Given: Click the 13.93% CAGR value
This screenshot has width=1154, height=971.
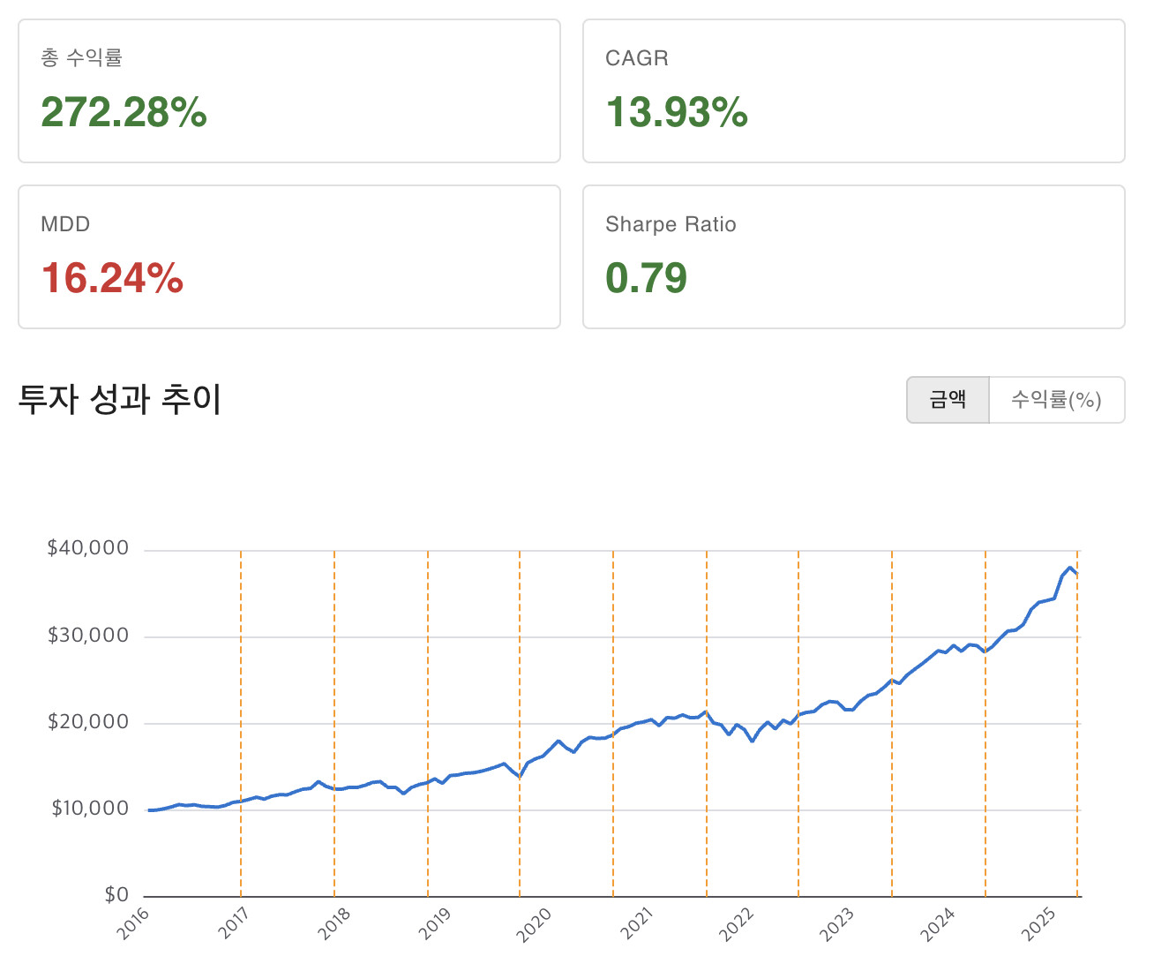Looking at the screenshot, I should pyautogui.click(x=677, y=112).
